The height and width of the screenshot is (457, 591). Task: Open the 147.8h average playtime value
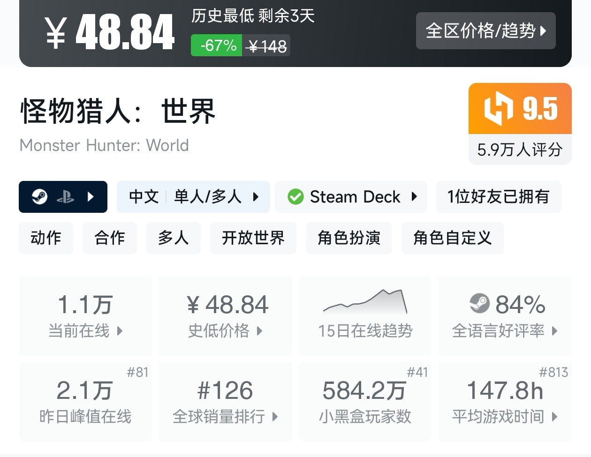pos(505,390)
